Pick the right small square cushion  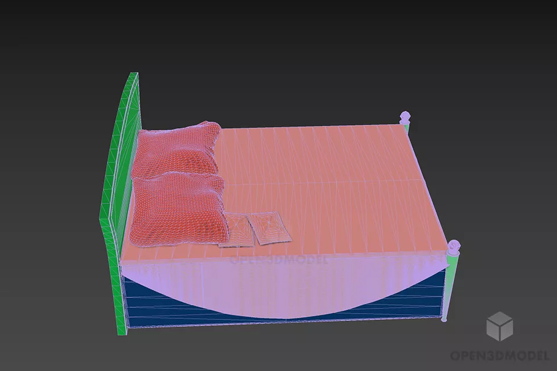(269, 227)
